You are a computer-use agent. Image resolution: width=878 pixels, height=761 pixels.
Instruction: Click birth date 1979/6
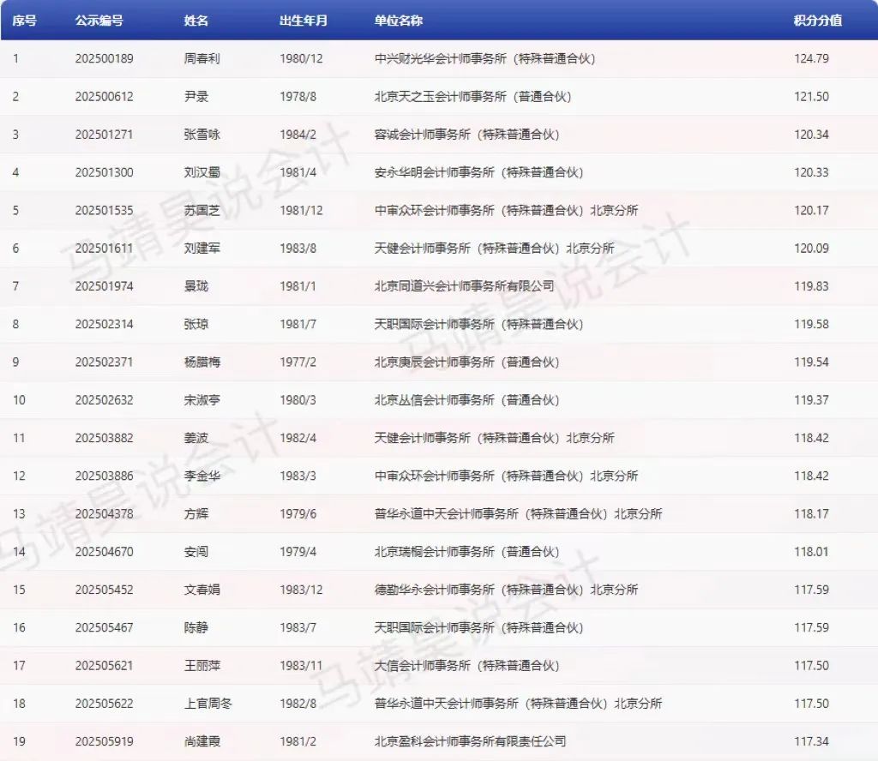pyautogui.click(x=298, y=514)
